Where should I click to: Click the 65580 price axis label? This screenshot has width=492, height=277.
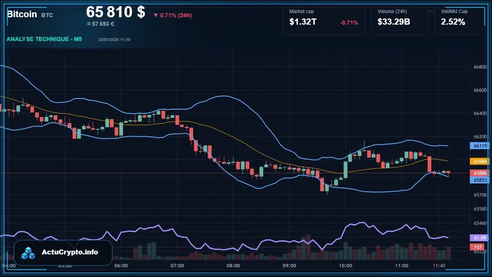pos(480,209)
